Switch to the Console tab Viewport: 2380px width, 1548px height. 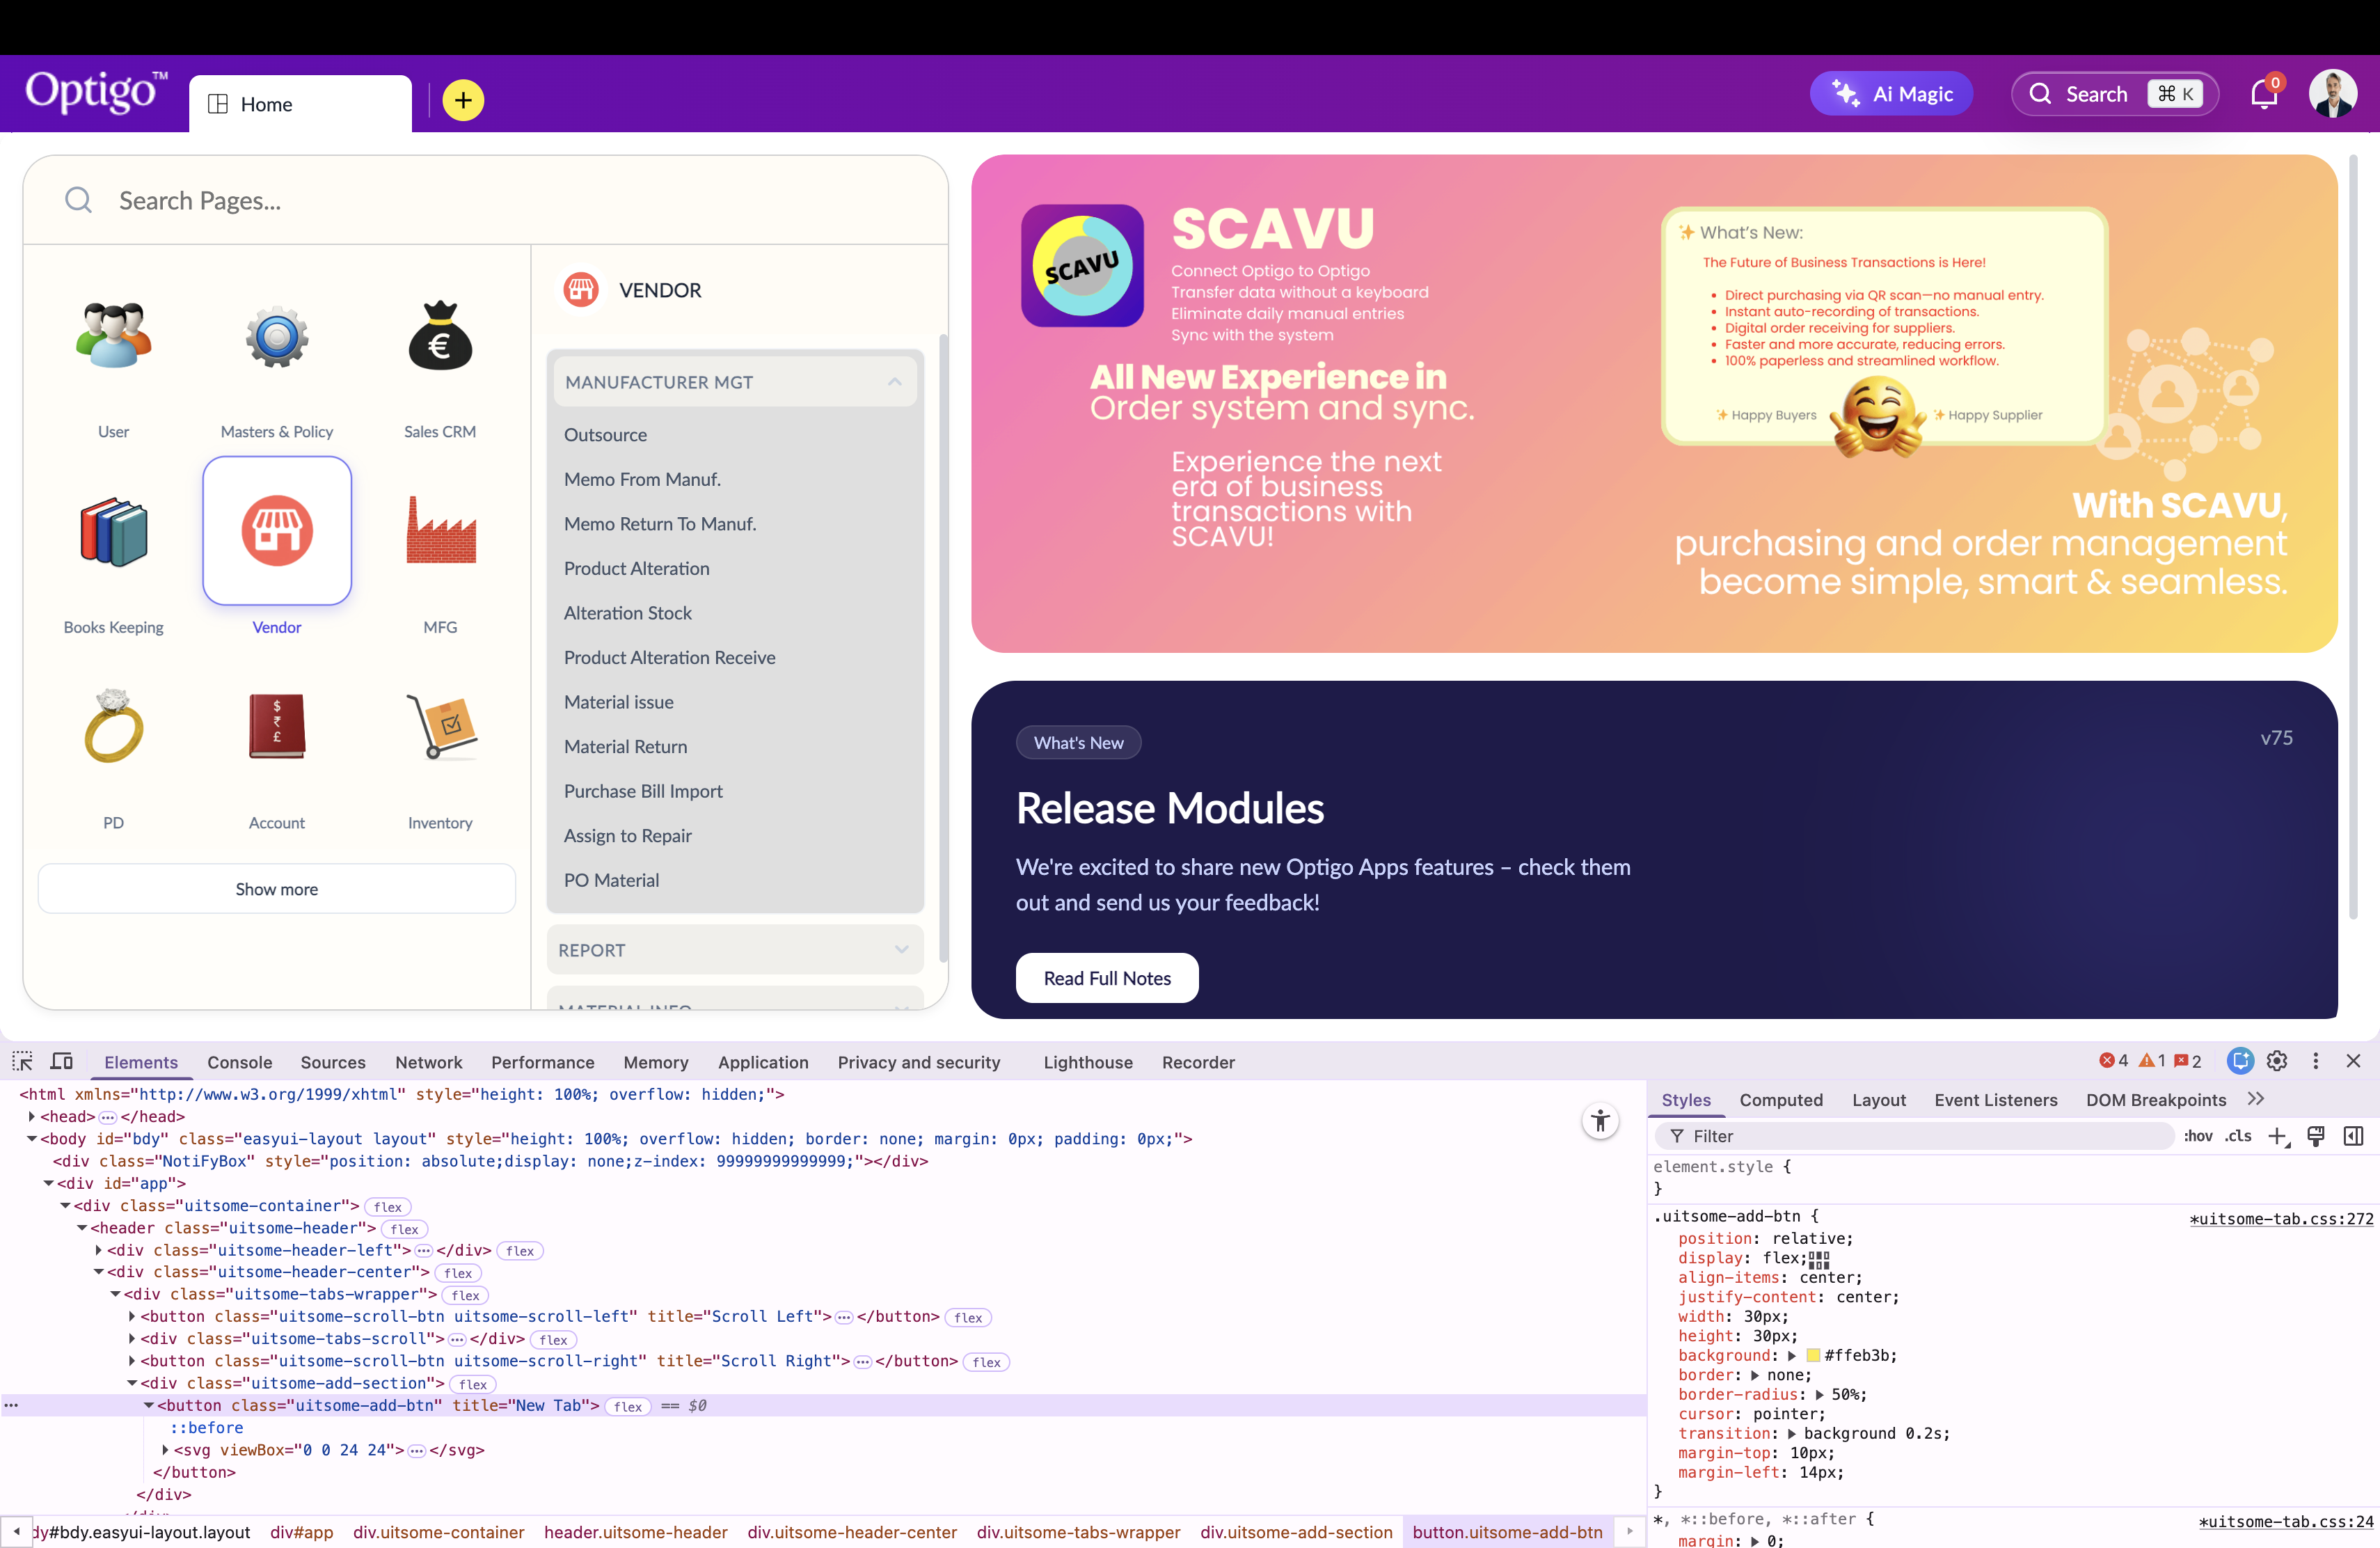pyautogui.click(x=239, y=1062)
